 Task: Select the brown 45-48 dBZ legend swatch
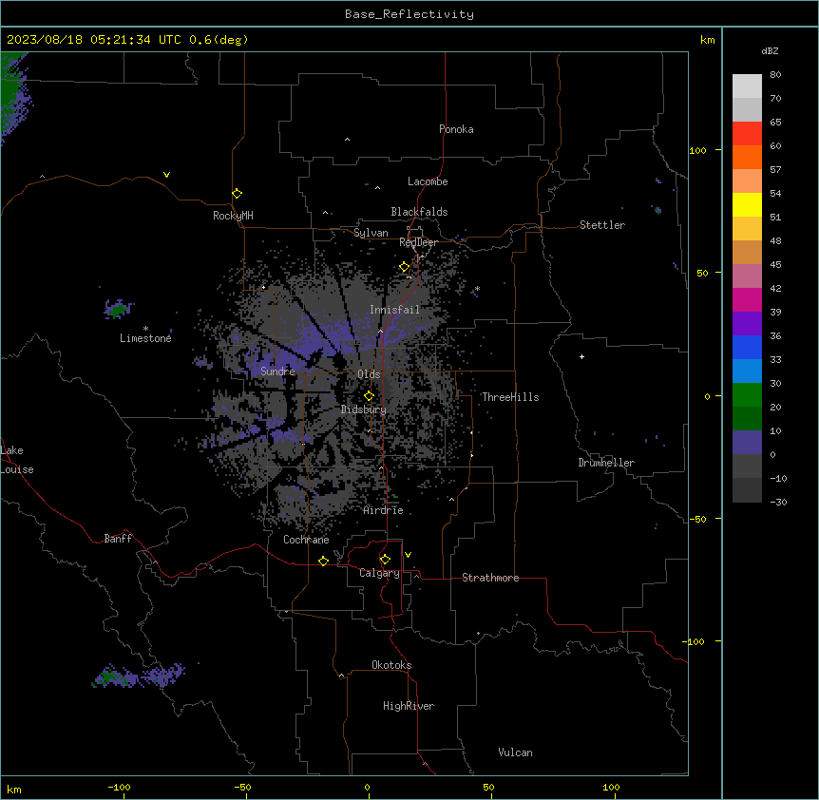tap(747, 252)
